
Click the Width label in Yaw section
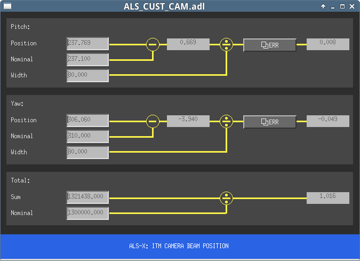[19, 152]
